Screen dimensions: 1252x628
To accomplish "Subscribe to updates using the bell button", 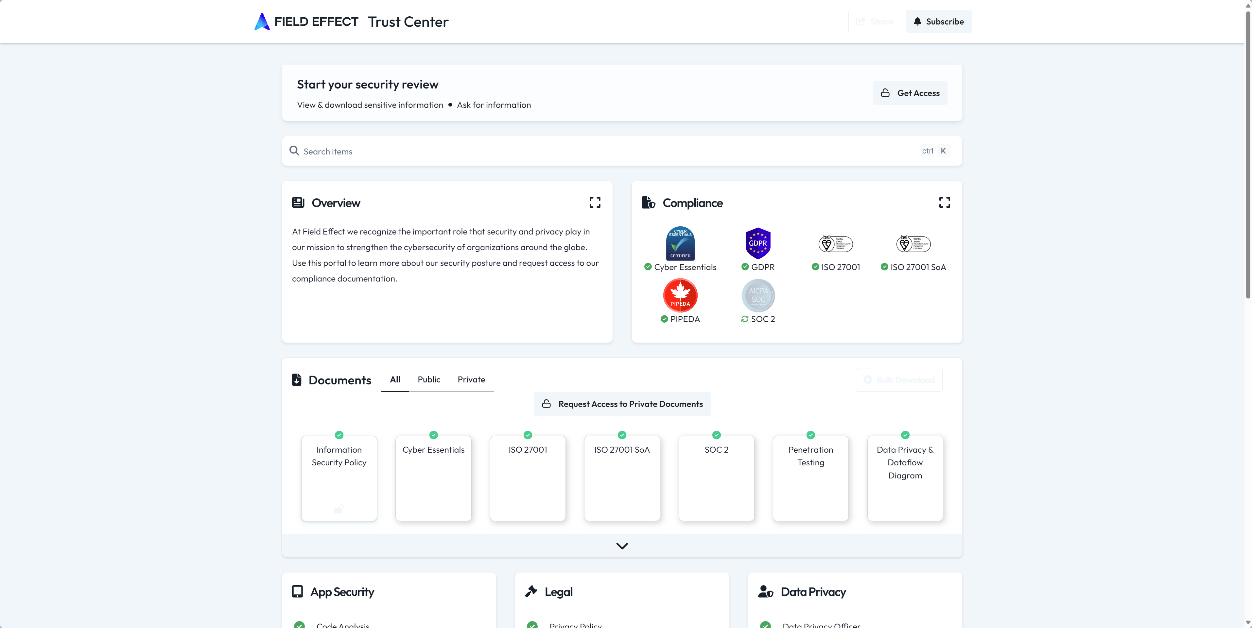I will (x=938, y=21).
